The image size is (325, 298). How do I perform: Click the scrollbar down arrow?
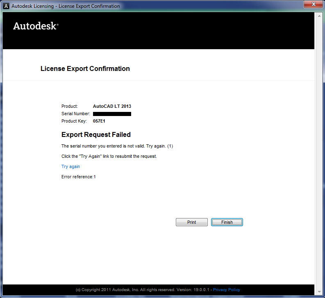tap(319, 291)
